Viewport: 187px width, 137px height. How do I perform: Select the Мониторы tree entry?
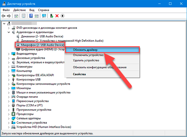[24, 88]
